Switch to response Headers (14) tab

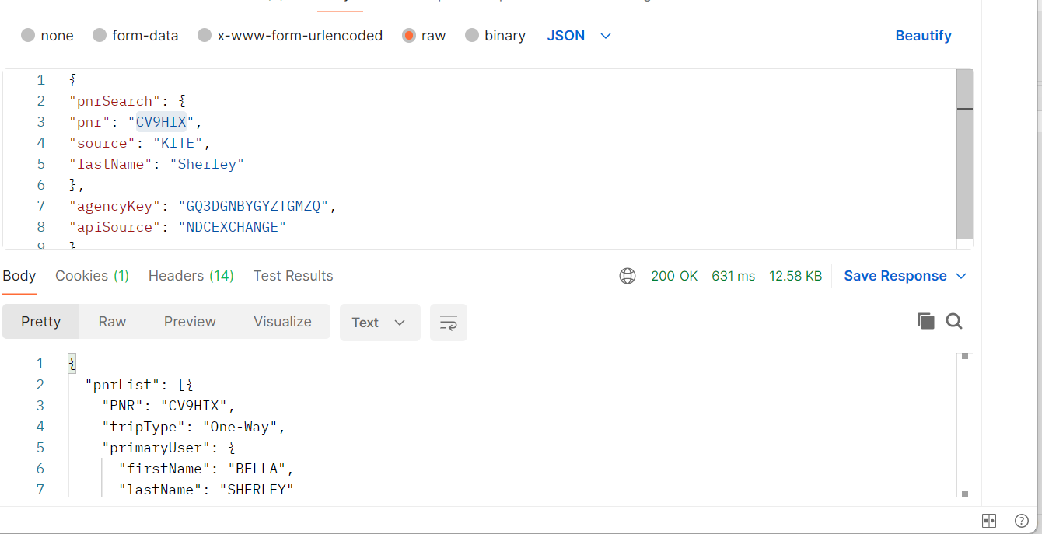191,276
